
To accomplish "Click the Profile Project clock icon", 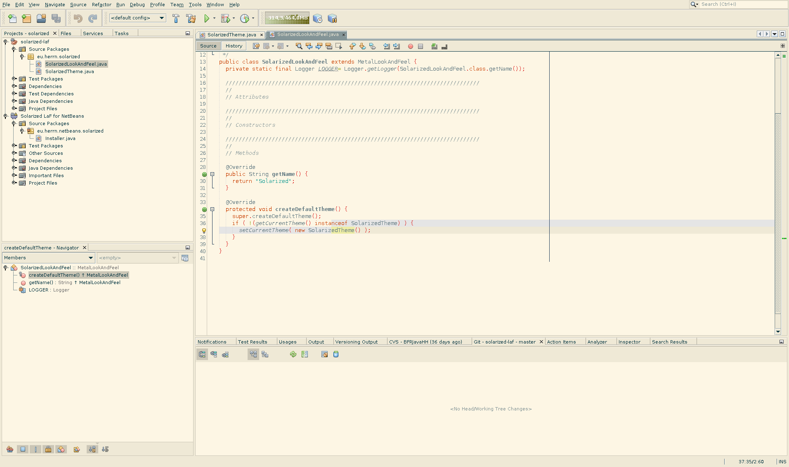I will pos(245,18).
